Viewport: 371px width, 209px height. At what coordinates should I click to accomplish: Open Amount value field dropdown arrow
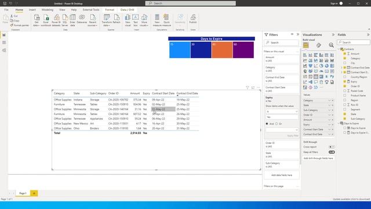click(329, 120)
